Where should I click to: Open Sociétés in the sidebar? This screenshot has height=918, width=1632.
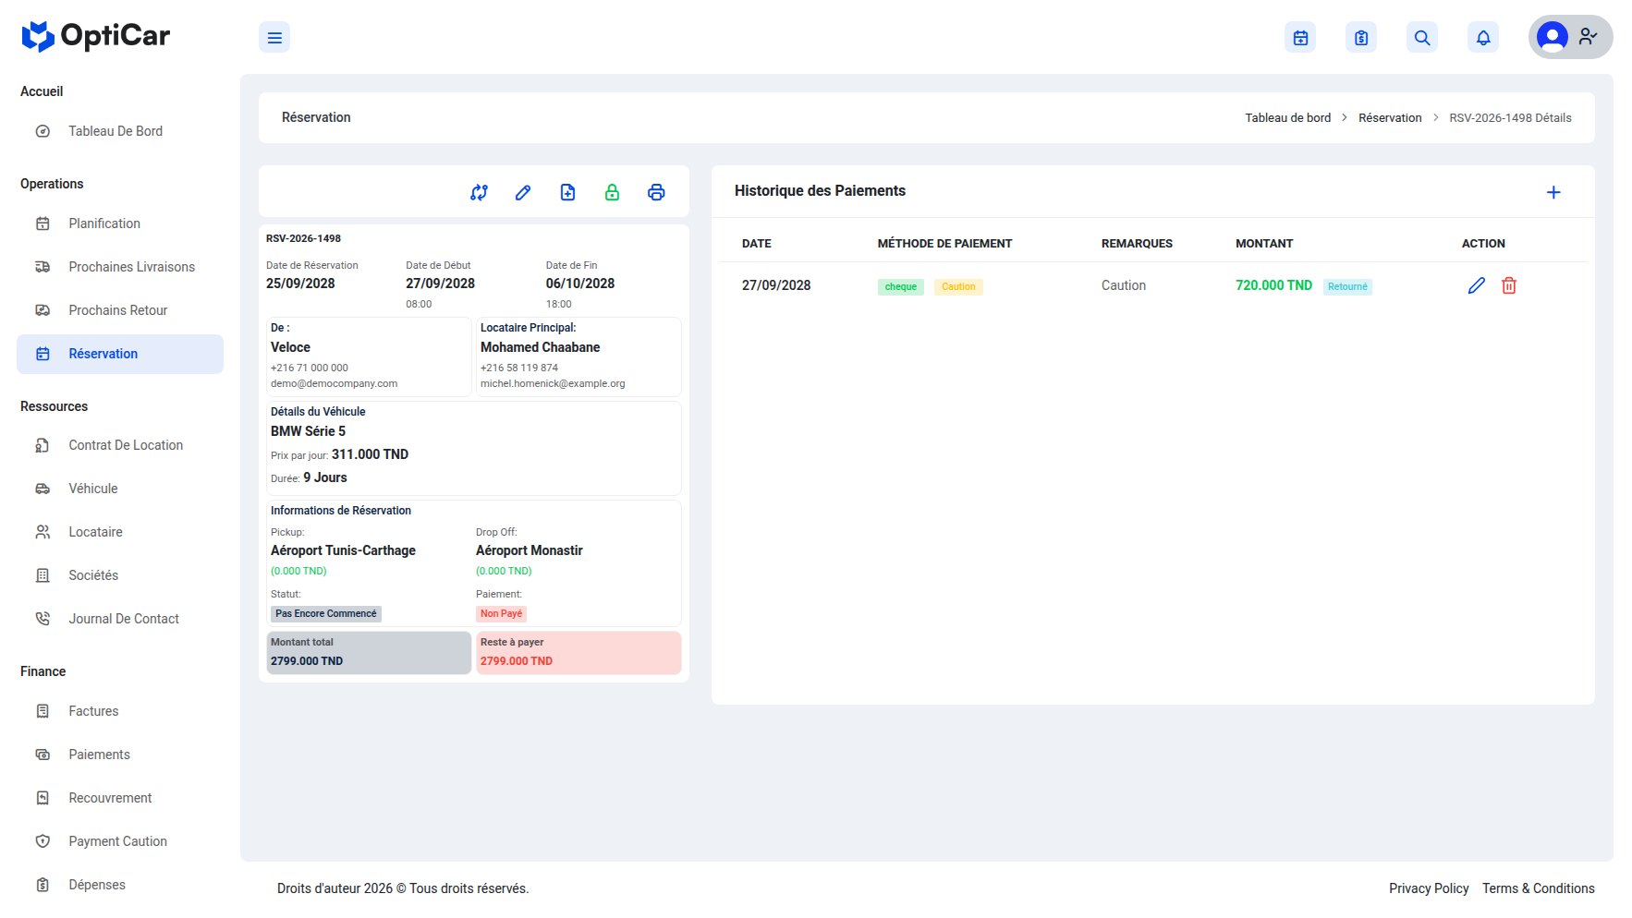(x=120, y=575)
